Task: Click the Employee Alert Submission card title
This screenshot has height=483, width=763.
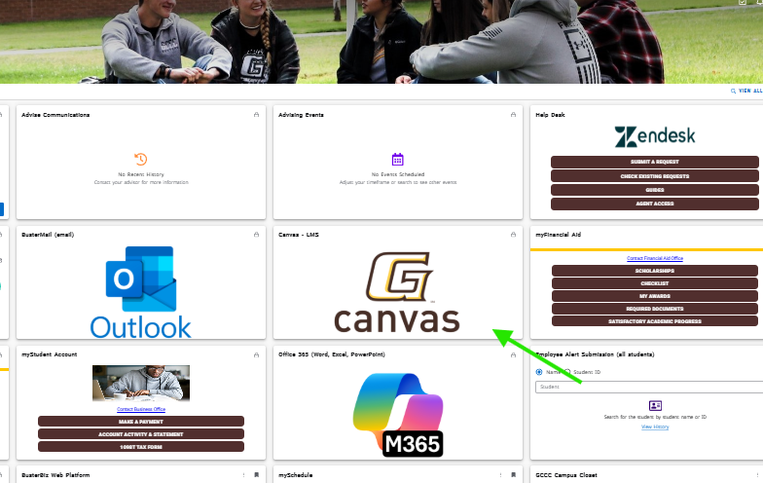Action: (595, 354)
